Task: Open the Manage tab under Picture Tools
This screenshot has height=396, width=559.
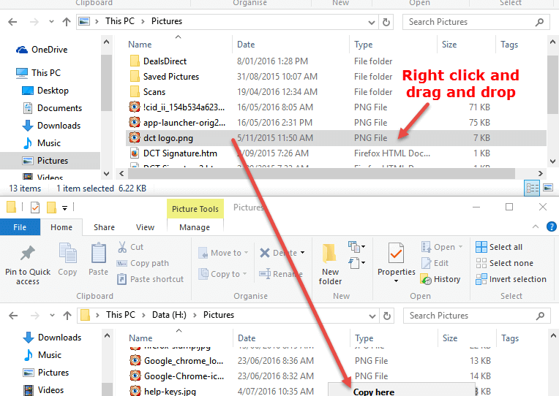Action: pyautogui.click(x=195, y=227)
